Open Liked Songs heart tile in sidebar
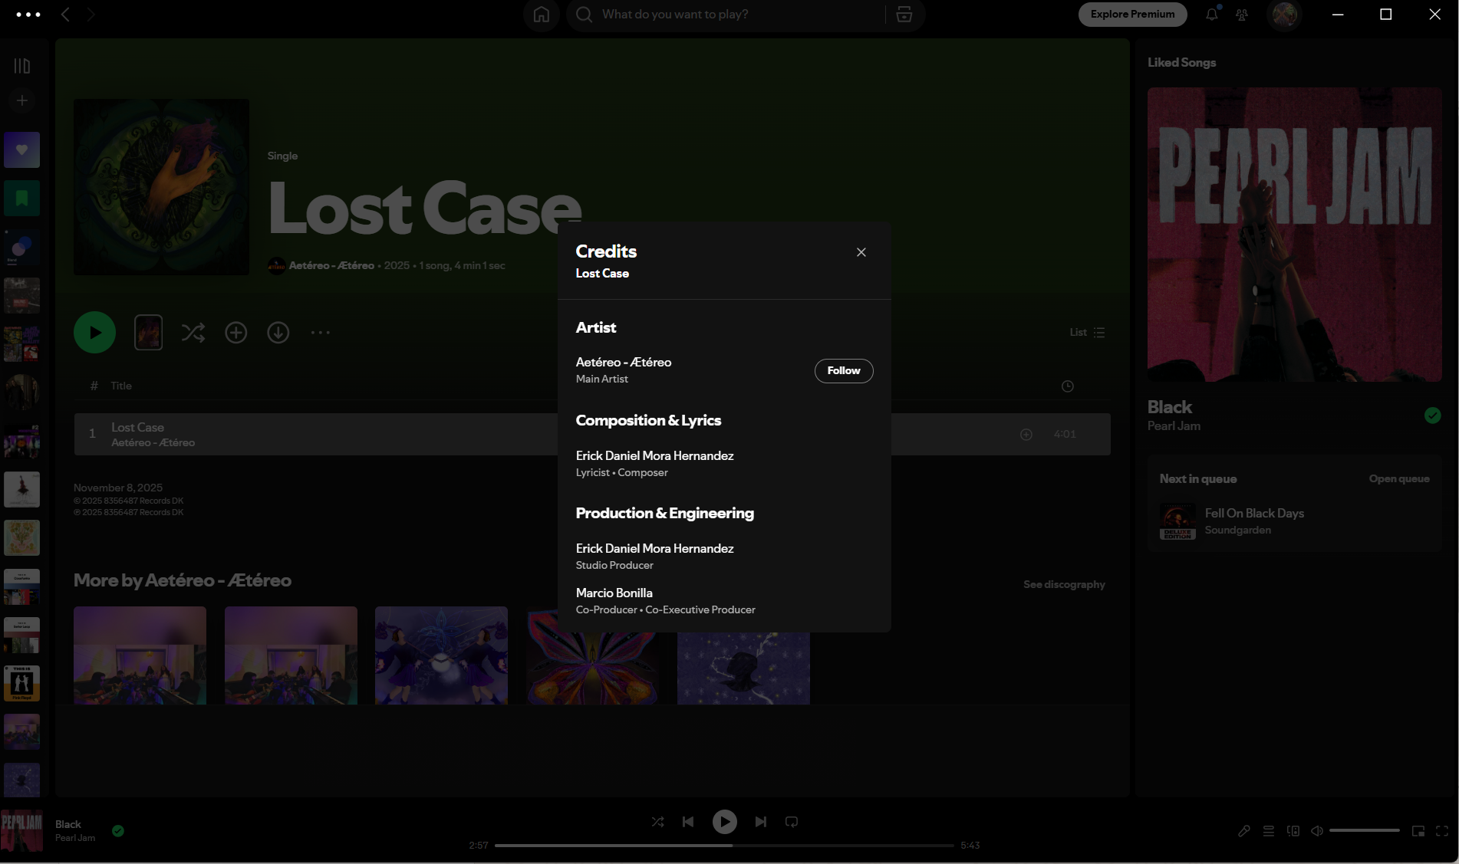Image resolution: width=1459 pixels, height=864 pixels. pyautogui.click(x=21, y=149)
